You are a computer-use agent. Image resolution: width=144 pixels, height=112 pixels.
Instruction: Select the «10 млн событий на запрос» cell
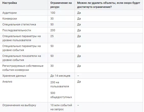coord(61,107)
